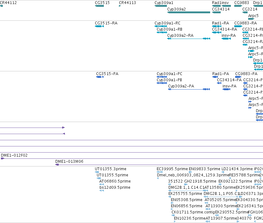Click the LD21434.3prime EST
Image resolution: width=263 pixels, height=223 pixels.
223,172
